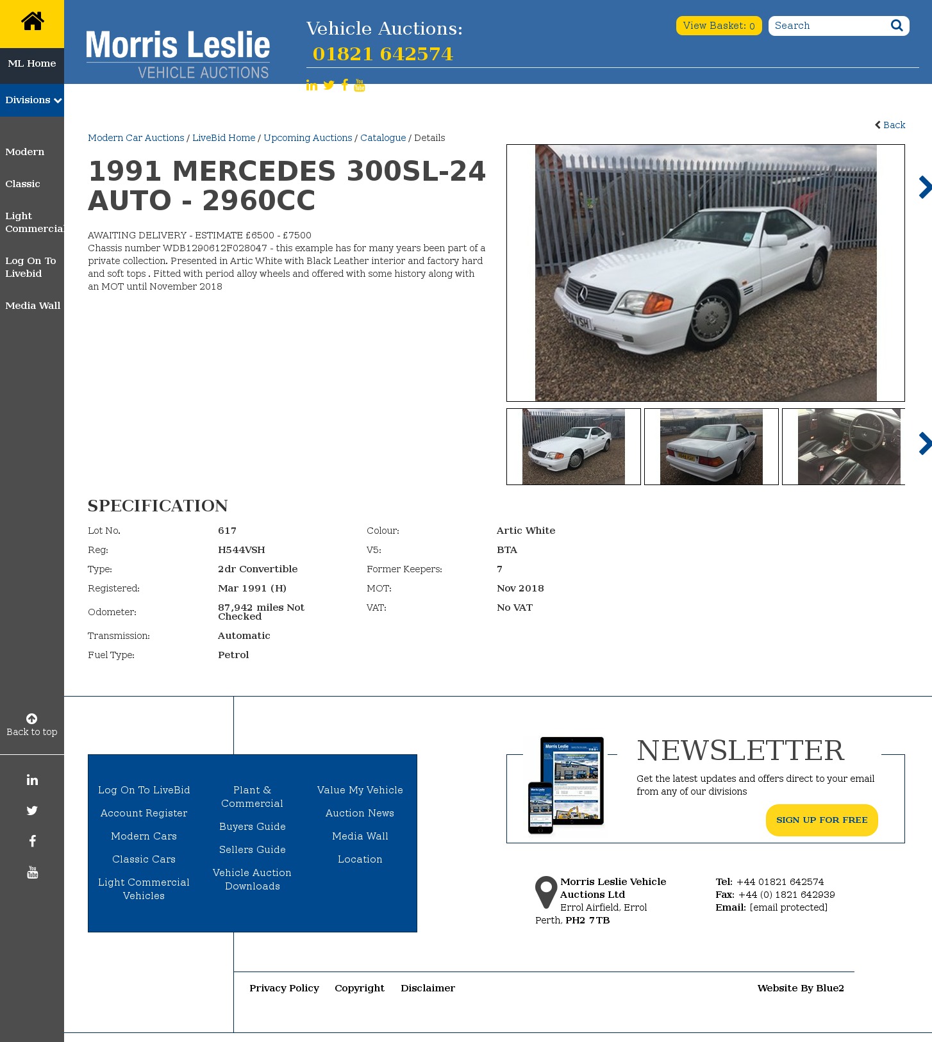Image resolution: width=932 pixels, height=1042 pixels.
Task: Advance main photo with right chevron
Action: (924, 187)
